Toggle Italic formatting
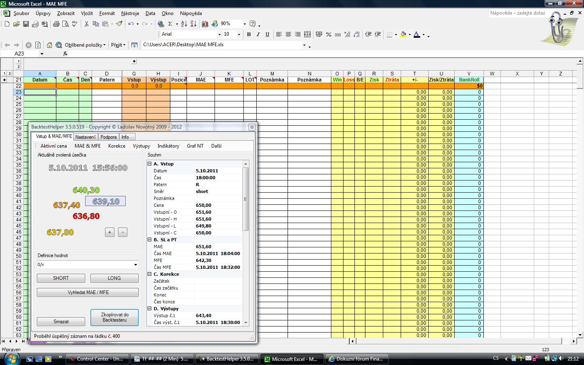This screenshot has width=584, height=365. (x=258, y=34)
